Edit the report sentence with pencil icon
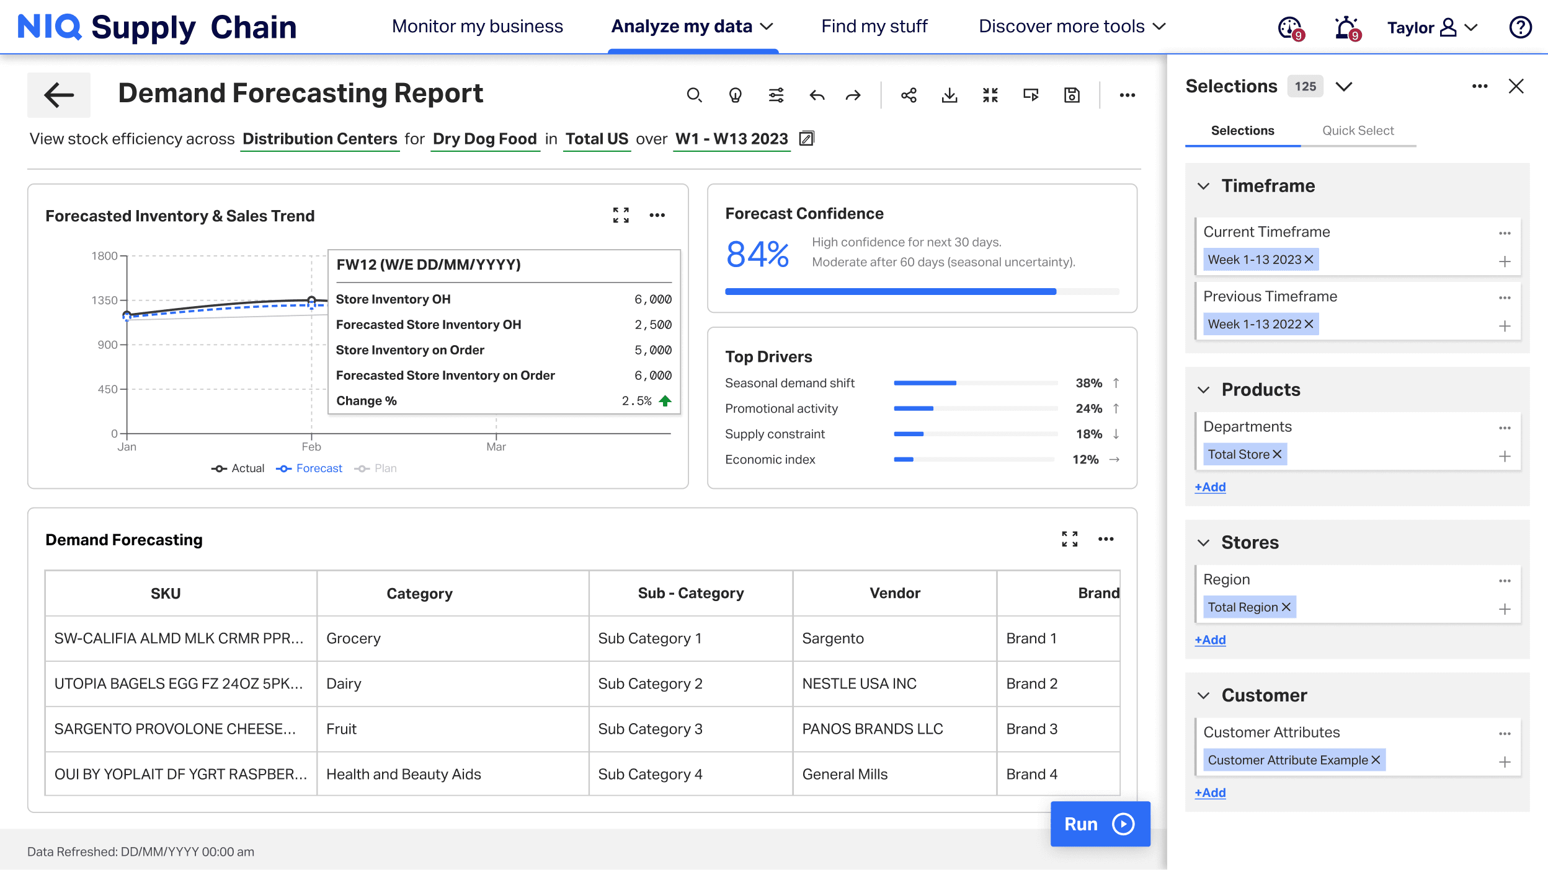 pos(806,138)
